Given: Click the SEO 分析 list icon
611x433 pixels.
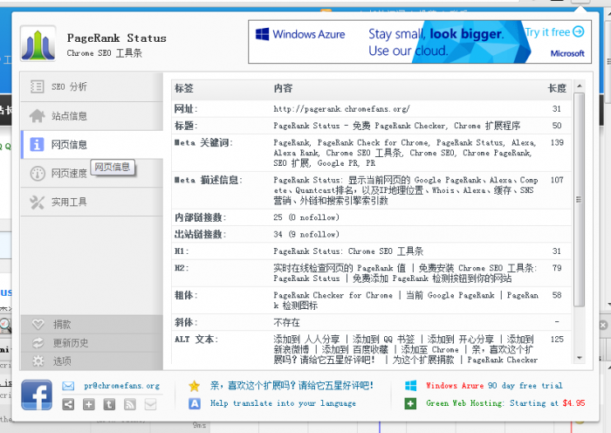Looking at the screenshot, I should point(37,86).
